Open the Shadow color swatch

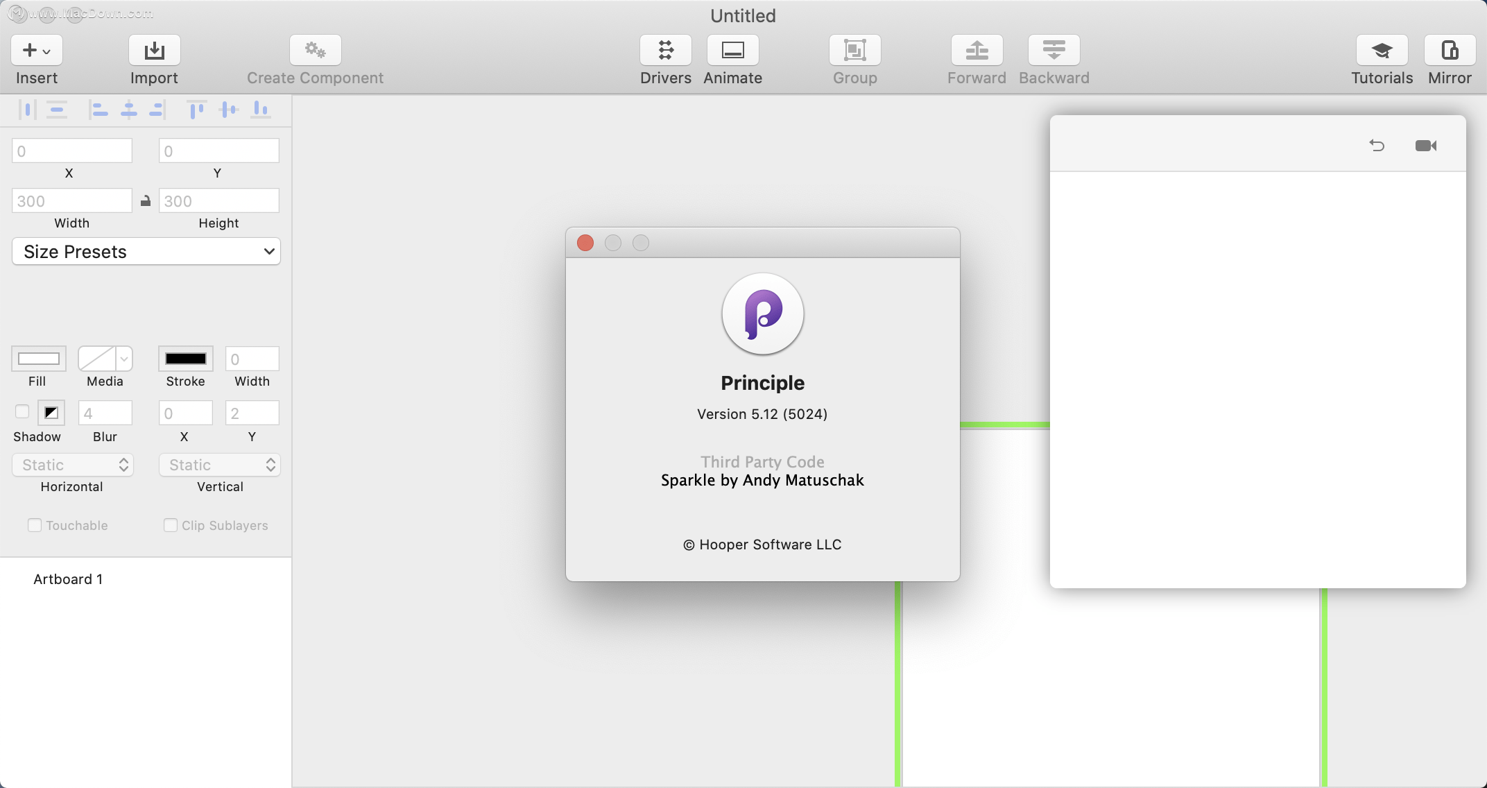pos(51,413)
